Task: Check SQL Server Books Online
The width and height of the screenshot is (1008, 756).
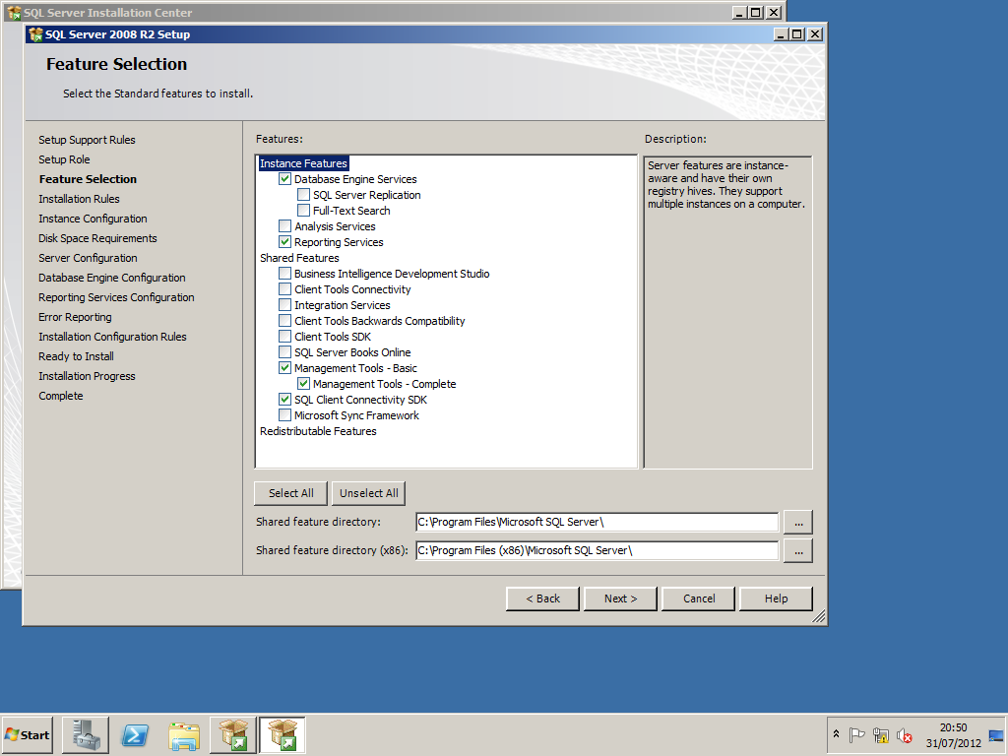Action: pos(284,351)
